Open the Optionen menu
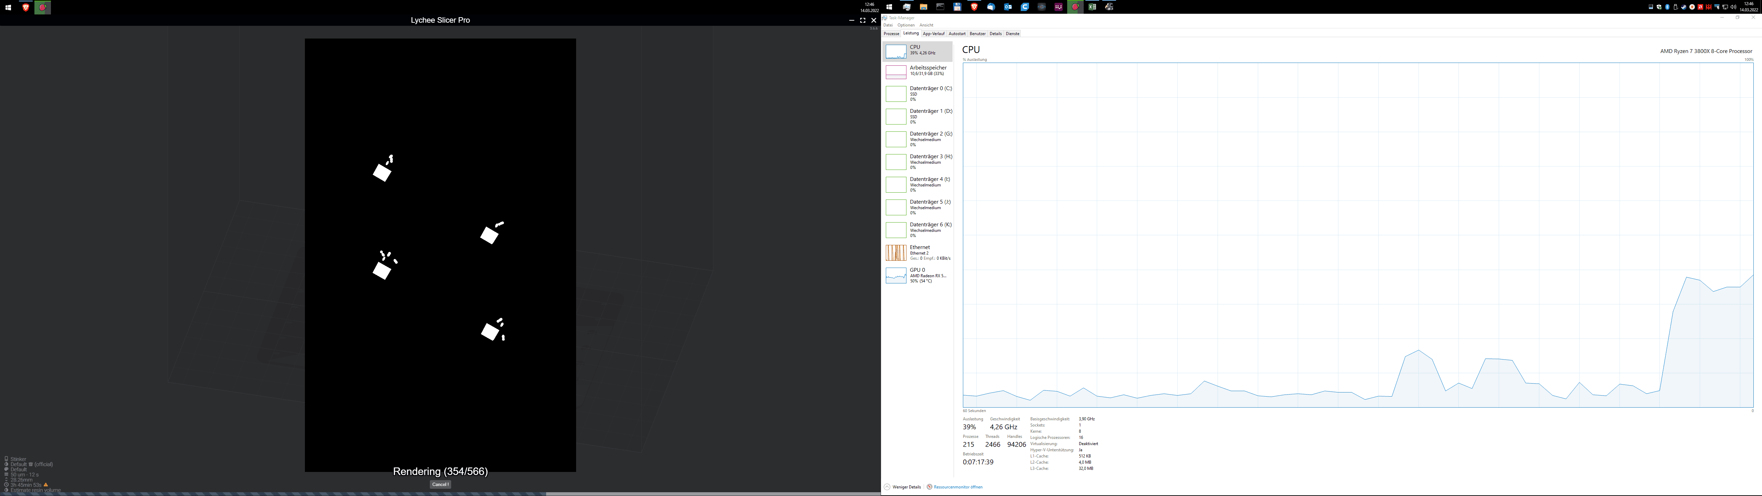Image resolution: width=1762 pixels, height=496 pixels. [906, 25]
